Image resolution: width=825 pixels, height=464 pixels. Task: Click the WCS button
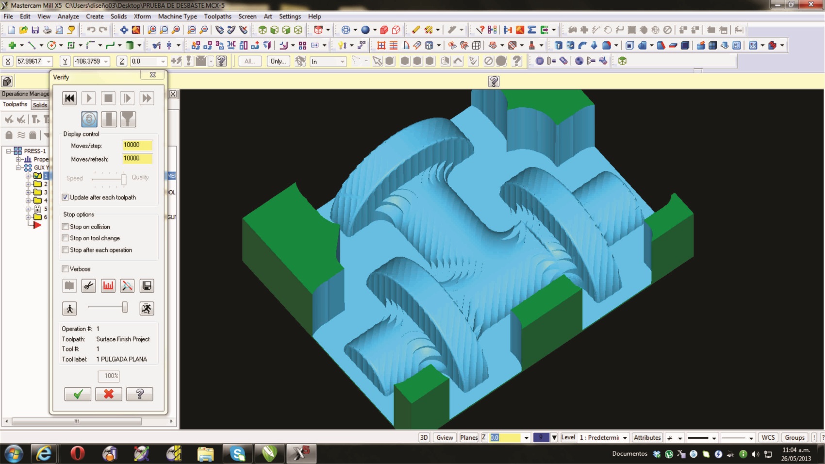[768, 437]
